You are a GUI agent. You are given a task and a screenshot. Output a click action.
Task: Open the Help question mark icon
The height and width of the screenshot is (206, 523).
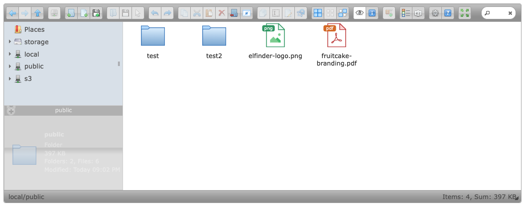point(448,13)
